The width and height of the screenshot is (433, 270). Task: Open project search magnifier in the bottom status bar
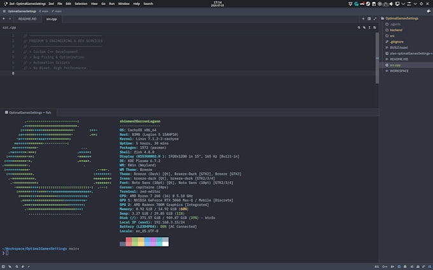click(17, 266)
